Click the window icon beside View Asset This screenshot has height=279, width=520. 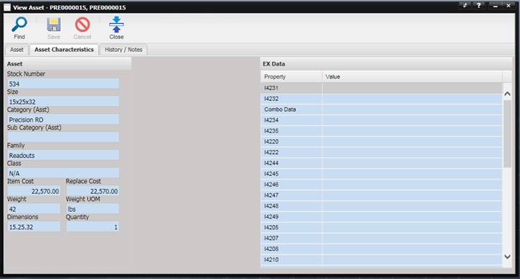7,7
